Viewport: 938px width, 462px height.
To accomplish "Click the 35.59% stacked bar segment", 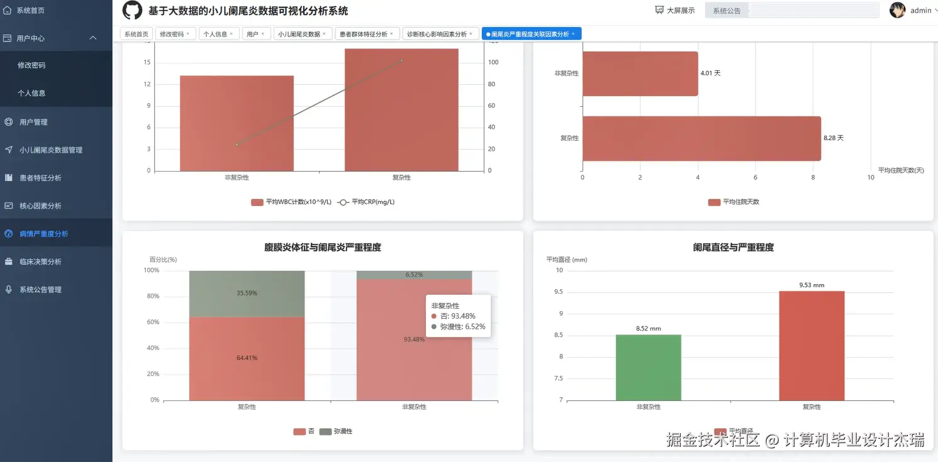I will click(x=247, y=294).
